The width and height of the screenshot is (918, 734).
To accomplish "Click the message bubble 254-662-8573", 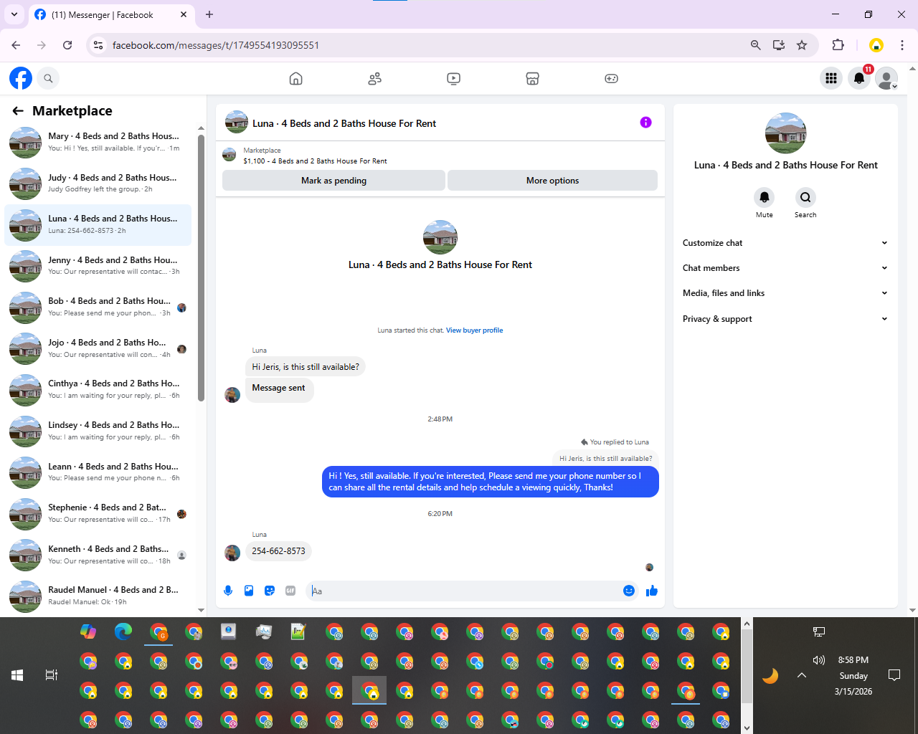I will (x=278, y=551).
